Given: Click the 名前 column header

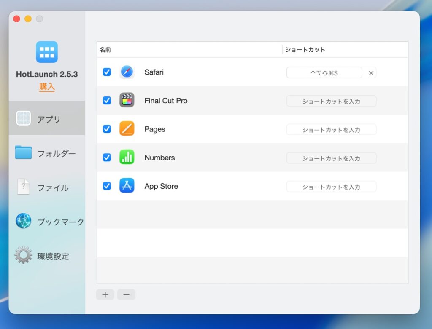Looking at the screenshot, I should (105, 50).
